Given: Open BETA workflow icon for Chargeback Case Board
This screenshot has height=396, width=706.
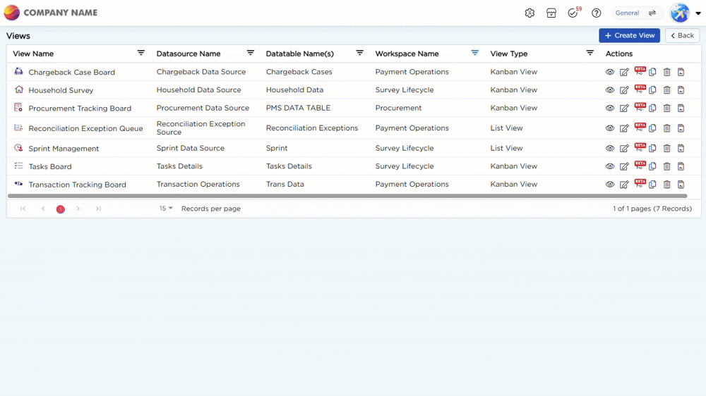Looking at the screenshot, I should [x=640, y=71].
